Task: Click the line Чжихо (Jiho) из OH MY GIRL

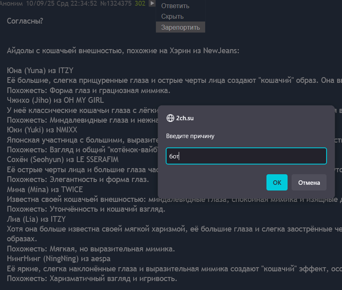Action: coord(55,100)
